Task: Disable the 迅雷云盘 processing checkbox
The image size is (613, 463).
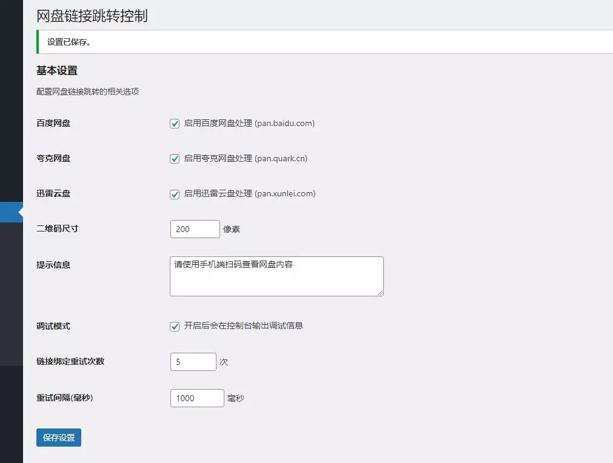Action: coord(175,194)
